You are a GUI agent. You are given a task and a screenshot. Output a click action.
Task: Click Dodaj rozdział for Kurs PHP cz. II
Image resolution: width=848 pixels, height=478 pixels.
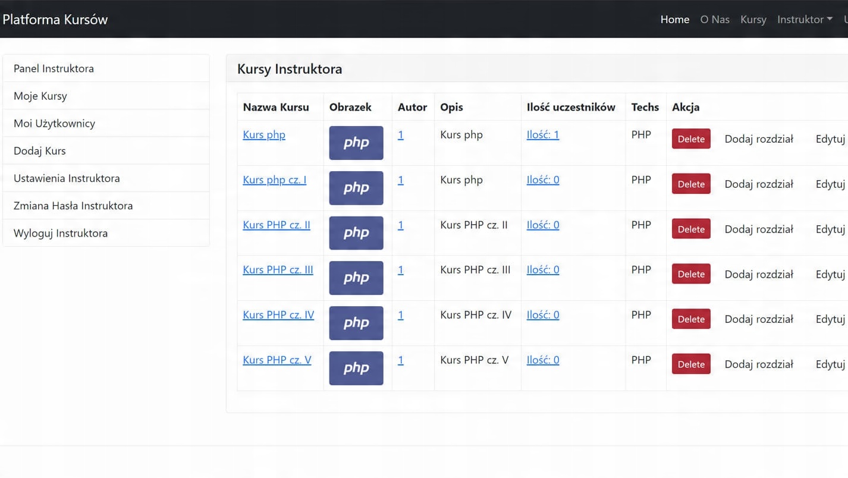tap(758, 229)
